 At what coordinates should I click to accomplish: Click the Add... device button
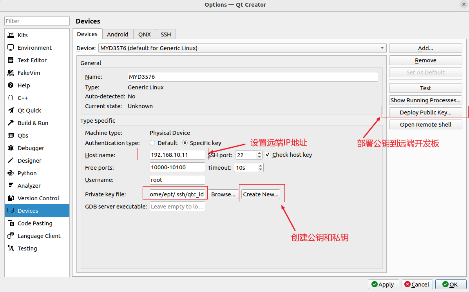coord(426,48)
